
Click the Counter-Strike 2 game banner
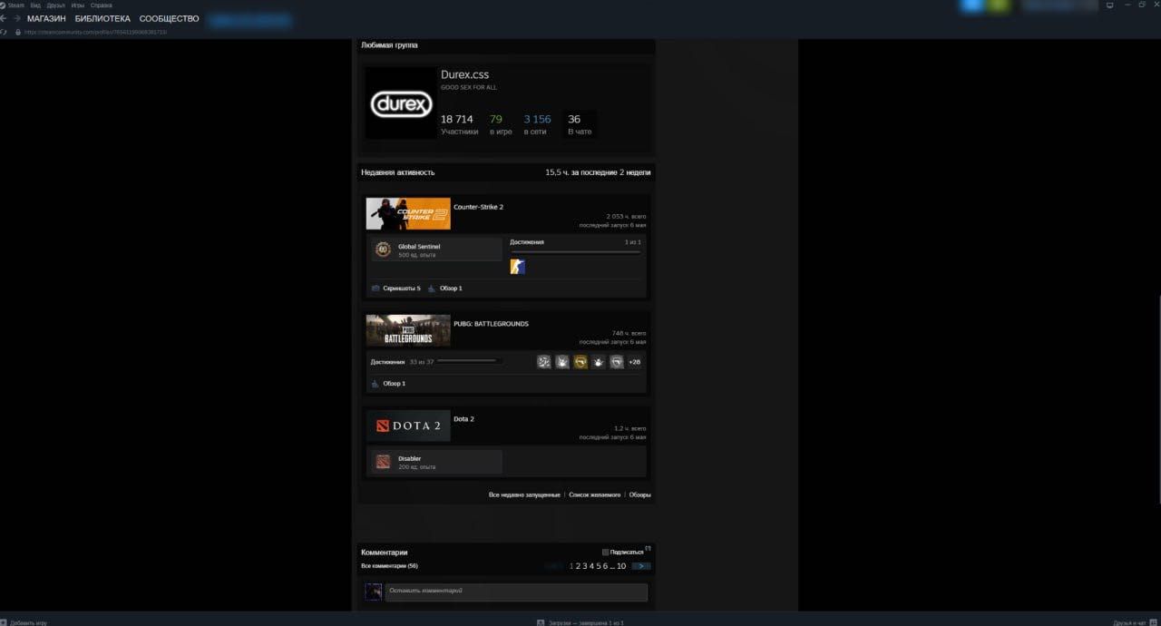408,213
